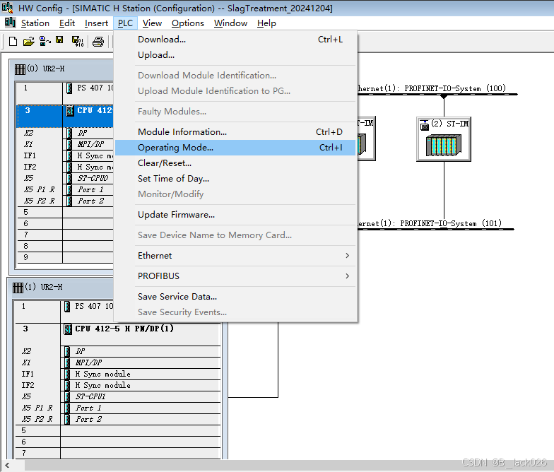Expand the PROFIBUS submenu arrow
Viewport: 554px width, 472px height.
tap(348, 276)
